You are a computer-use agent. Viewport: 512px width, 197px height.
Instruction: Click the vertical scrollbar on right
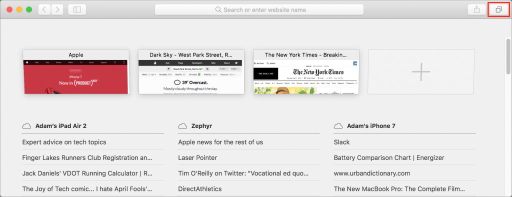pos(508,57)
